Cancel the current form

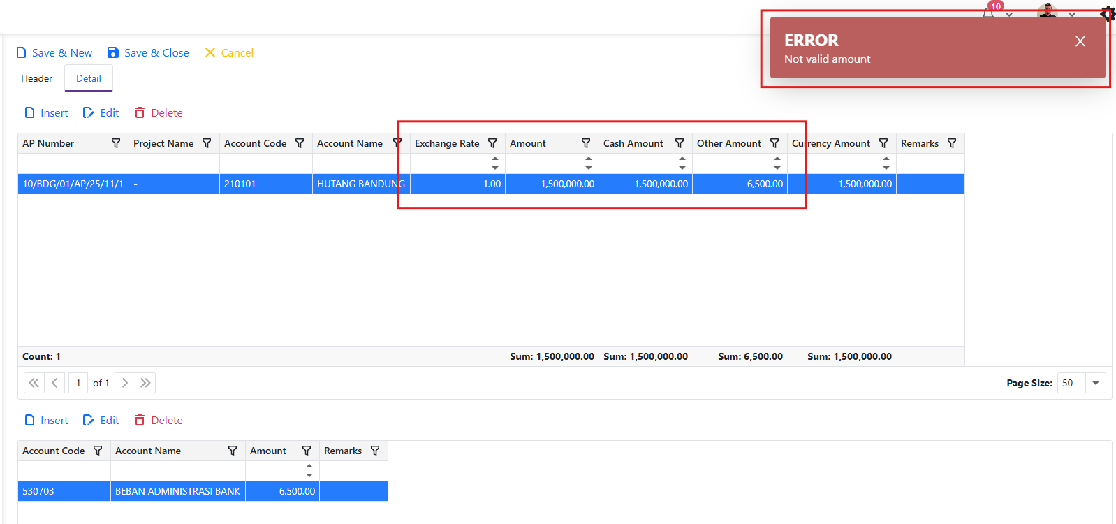[x=229, y=52]
